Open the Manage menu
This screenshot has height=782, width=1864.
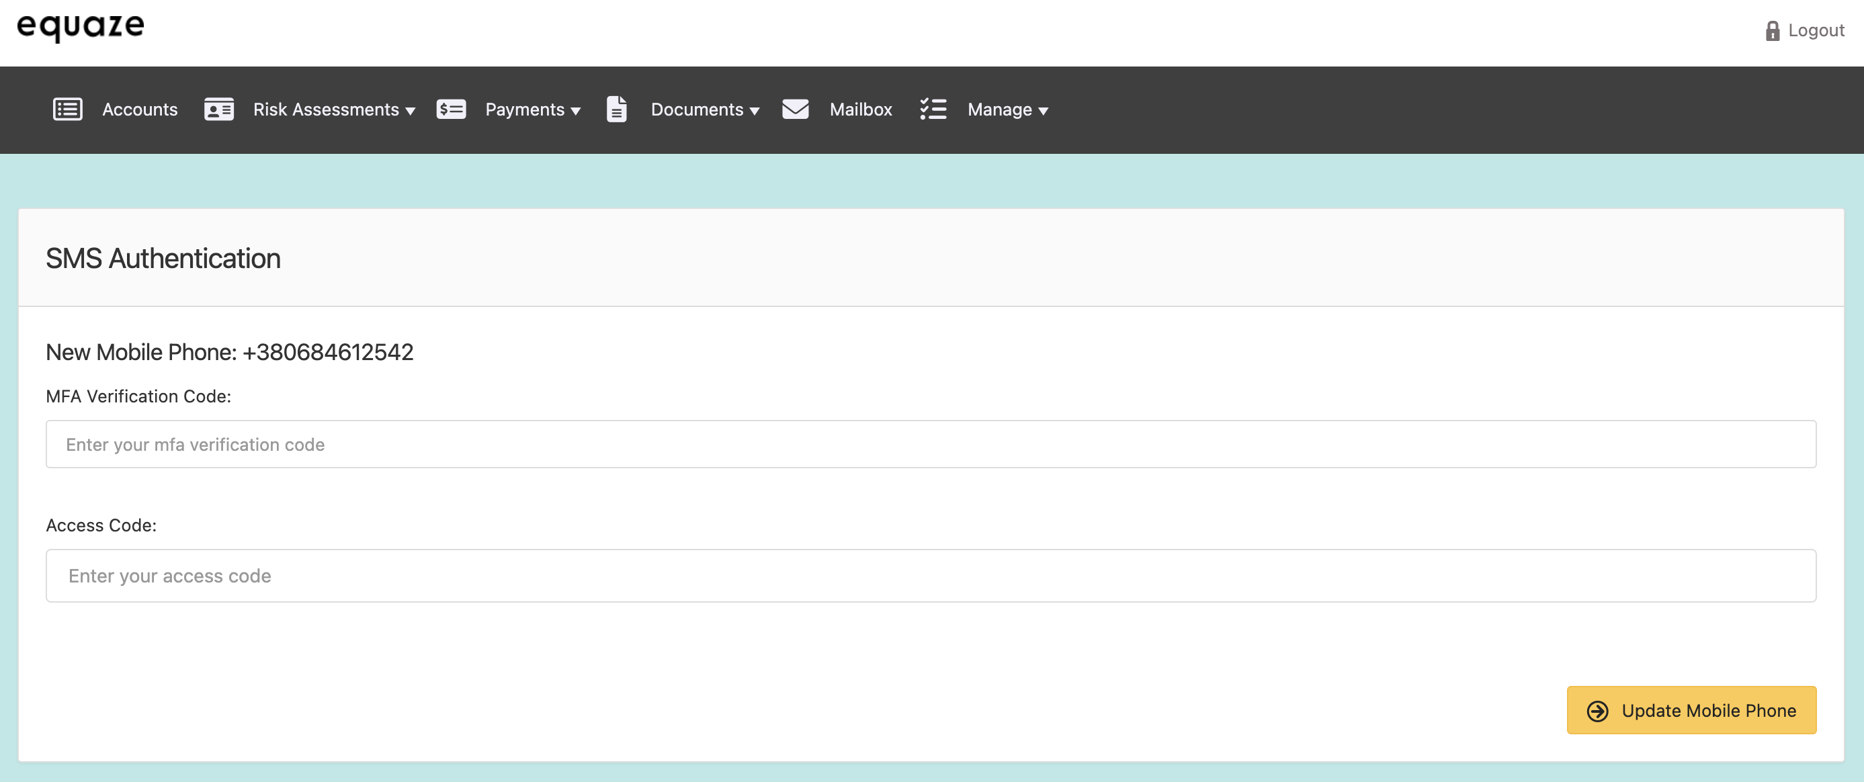click(999, 110)
